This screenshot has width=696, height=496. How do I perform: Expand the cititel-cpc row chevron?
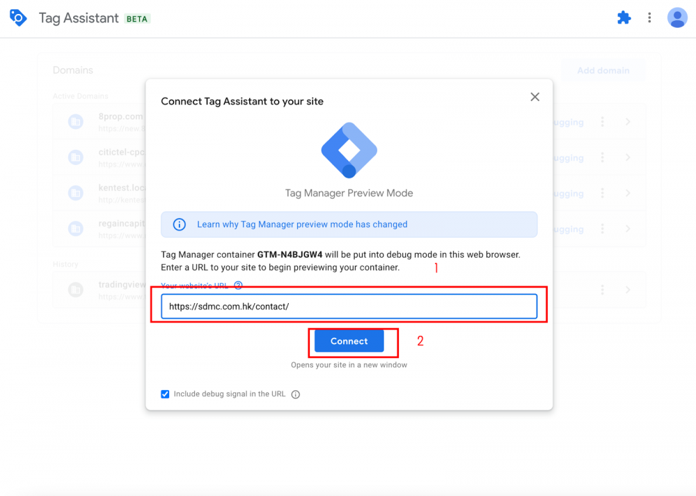point(628,157)
